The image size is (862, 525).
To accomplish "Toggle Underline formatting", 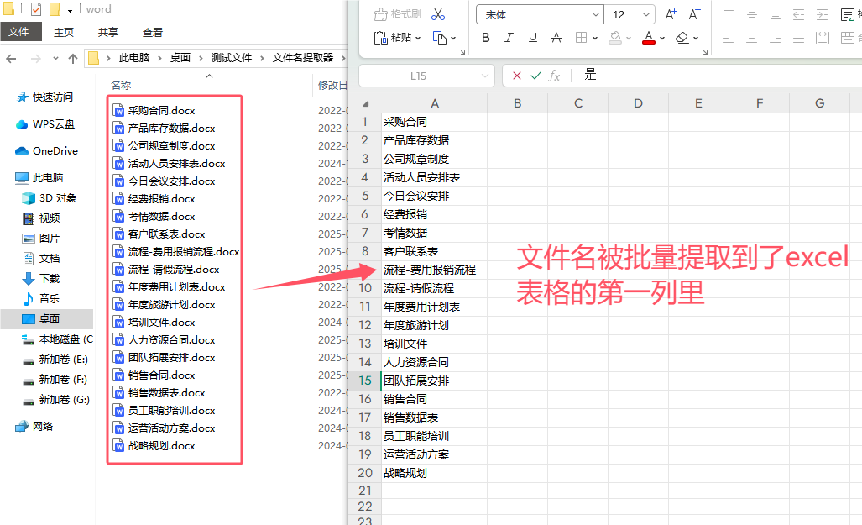I will [533, 38].
